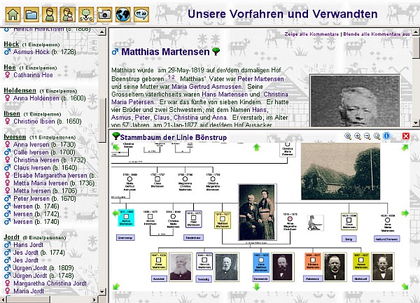Click the Höck surname heading
Image resolution: width=420 pixels, height=303 pixels.
point(11,44)
